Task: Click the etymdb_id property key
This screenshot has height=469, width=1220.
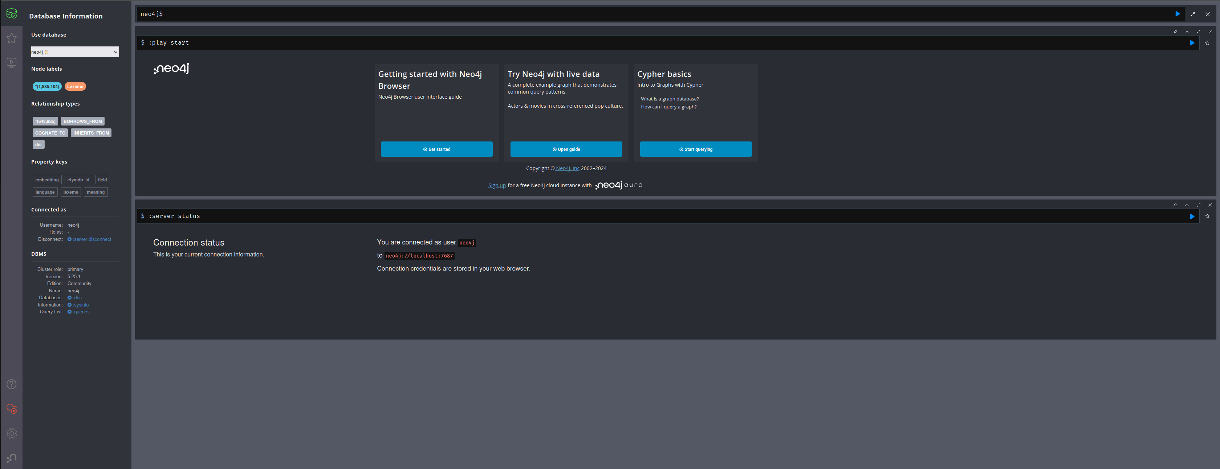Action: (x=78, y=180)
